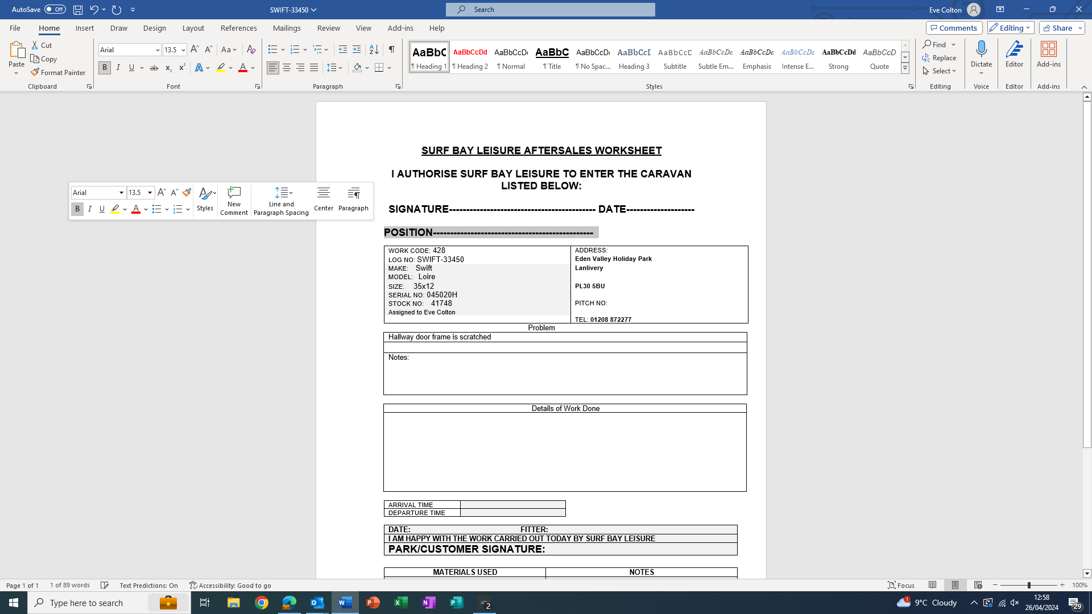Image resolution: width=1092 pixels, height=614 pixels.
Task: Click the Sort icon in the Paragraph group
Action: click(x=374, y=50)
